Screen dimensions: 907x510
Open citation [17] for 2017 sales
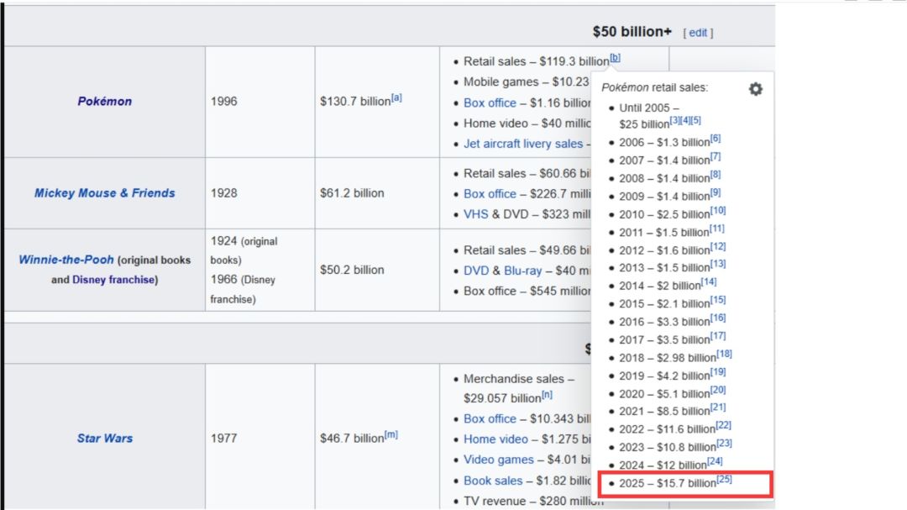[718, 336]
